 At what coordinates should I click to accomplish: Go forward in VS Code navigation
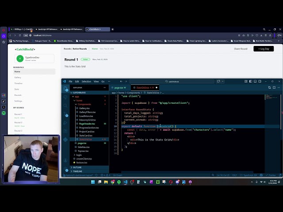[x=126, y=81]
